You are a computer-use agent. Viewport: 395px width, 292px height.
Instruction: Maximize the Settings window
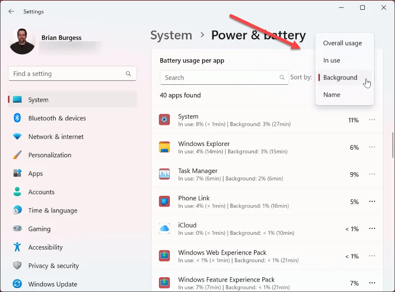tap(362, 7)
